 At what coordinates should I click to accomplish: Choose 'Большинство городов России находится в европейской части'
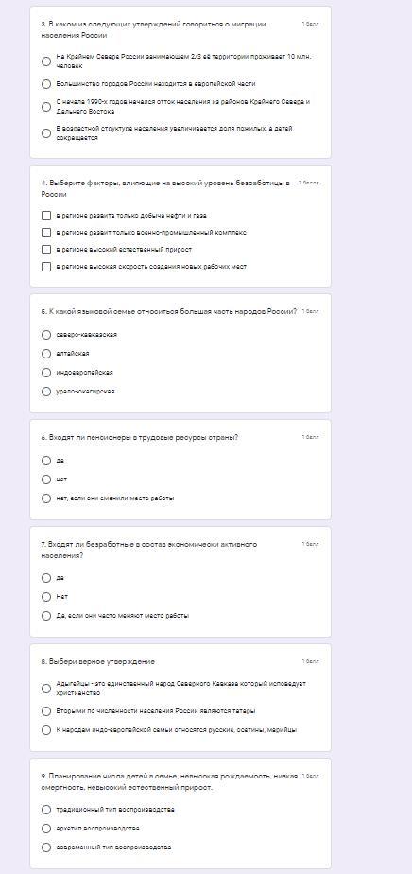pyautogui.click(x=46, y=84)
